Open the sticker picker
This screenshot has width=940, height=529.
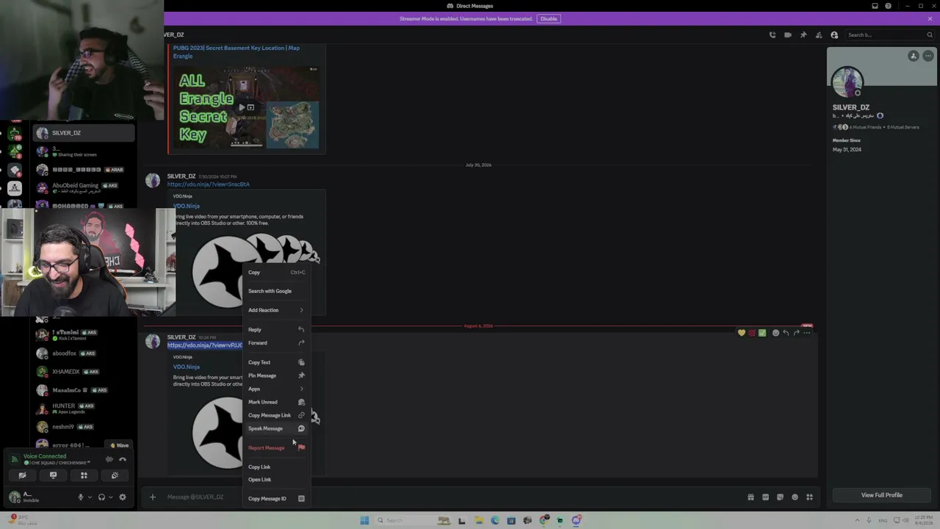tap(780, 497)
